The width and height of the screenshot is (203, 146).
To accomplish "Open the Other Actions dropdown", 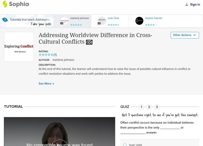I will pyautogui.click(x=184, y=35).
